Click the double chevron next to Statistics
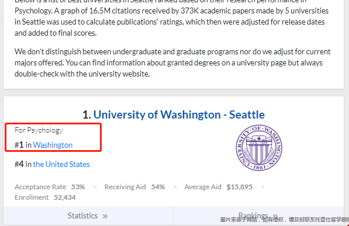Screen dimensions: 349x226 [x=105, y=216]
